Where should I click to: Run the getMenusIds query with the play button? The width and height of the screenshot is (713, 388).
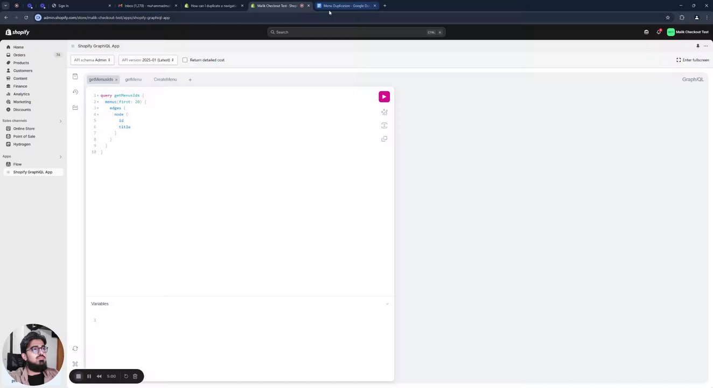click(384, 96)
